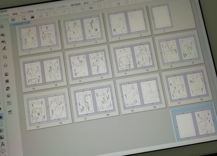Switch to the 20211031アユ本 tab
Viewport: 217px width, 156px height.
pyautogui.click(x=21, y=23)
